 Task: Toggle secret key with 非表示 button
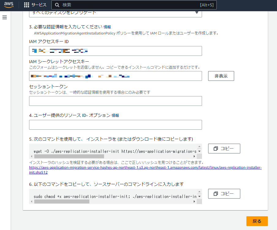click(x=221, y=76)
